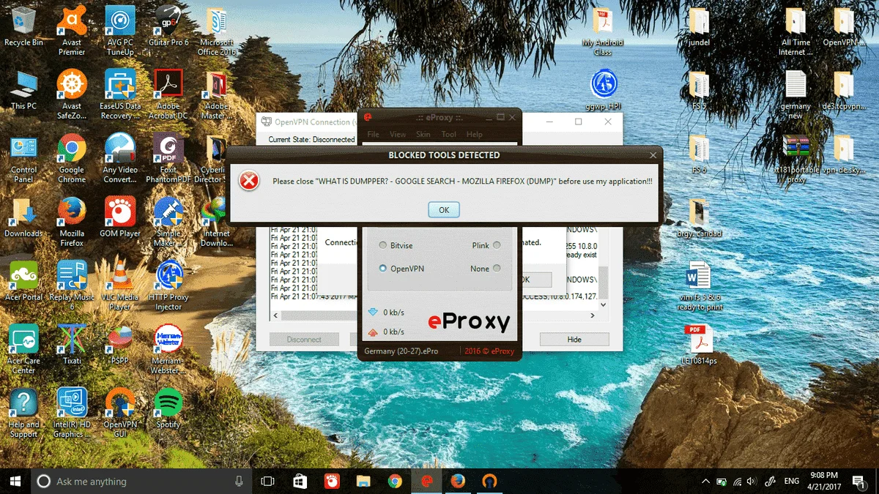Open the eProxy Help menu
The height and width of the screenshot is (494, 879).
[x=475, y=135]
